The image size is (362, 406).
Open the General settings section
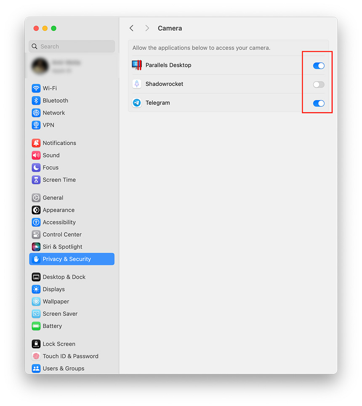coord(72,198)
